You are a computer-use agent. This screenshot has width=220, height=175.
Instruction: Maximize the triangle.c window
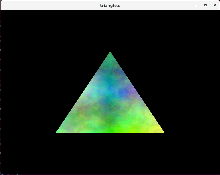205,5
